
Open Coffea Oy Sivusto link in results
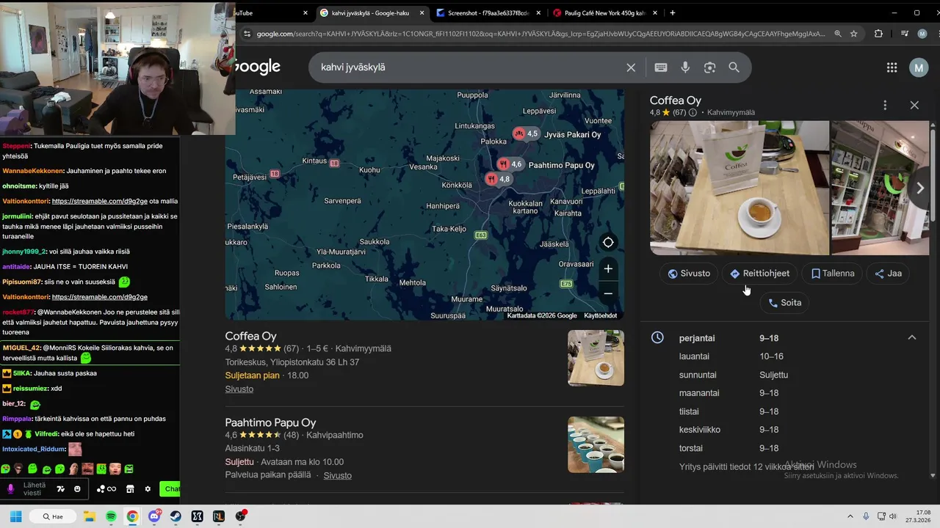[x=239, y=389]
